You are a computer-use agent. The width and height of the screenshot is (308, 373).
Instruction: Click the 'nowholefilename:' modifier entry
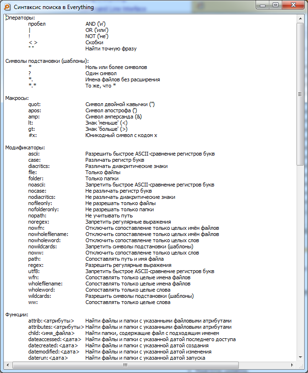point(48,234)
